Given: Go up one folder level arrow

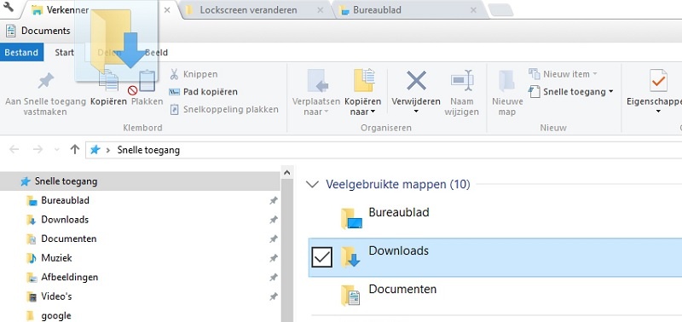Looking at the screenshot, I should coord(75,150).
